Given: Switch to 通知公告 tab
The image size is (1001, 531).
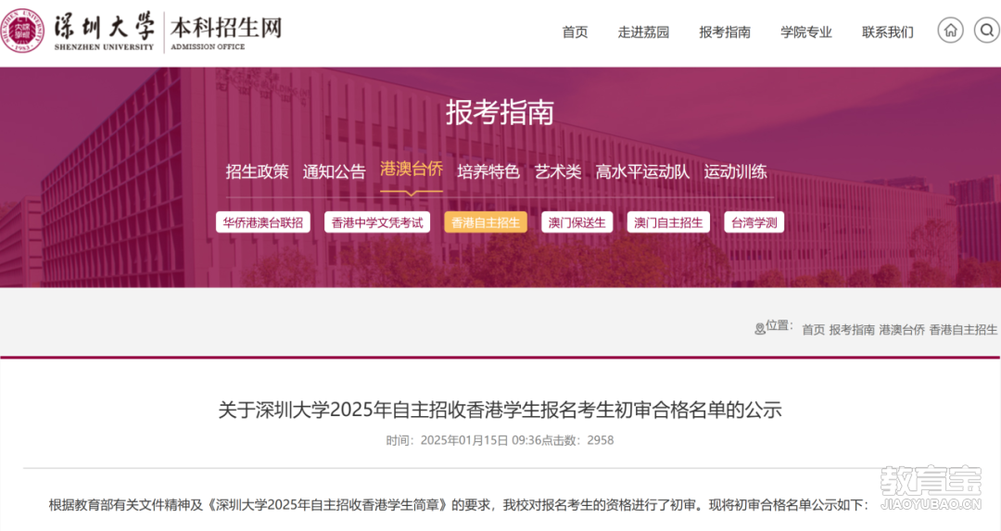Looking at the screenshot, I should click(x=334, y=171).
